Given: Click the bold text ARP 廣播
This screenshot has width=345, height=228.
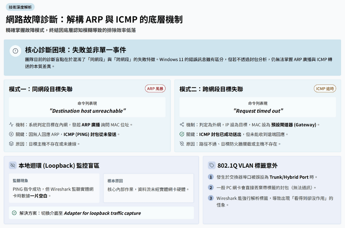Looking at the screenshot, I should click(x=91, y=125).
